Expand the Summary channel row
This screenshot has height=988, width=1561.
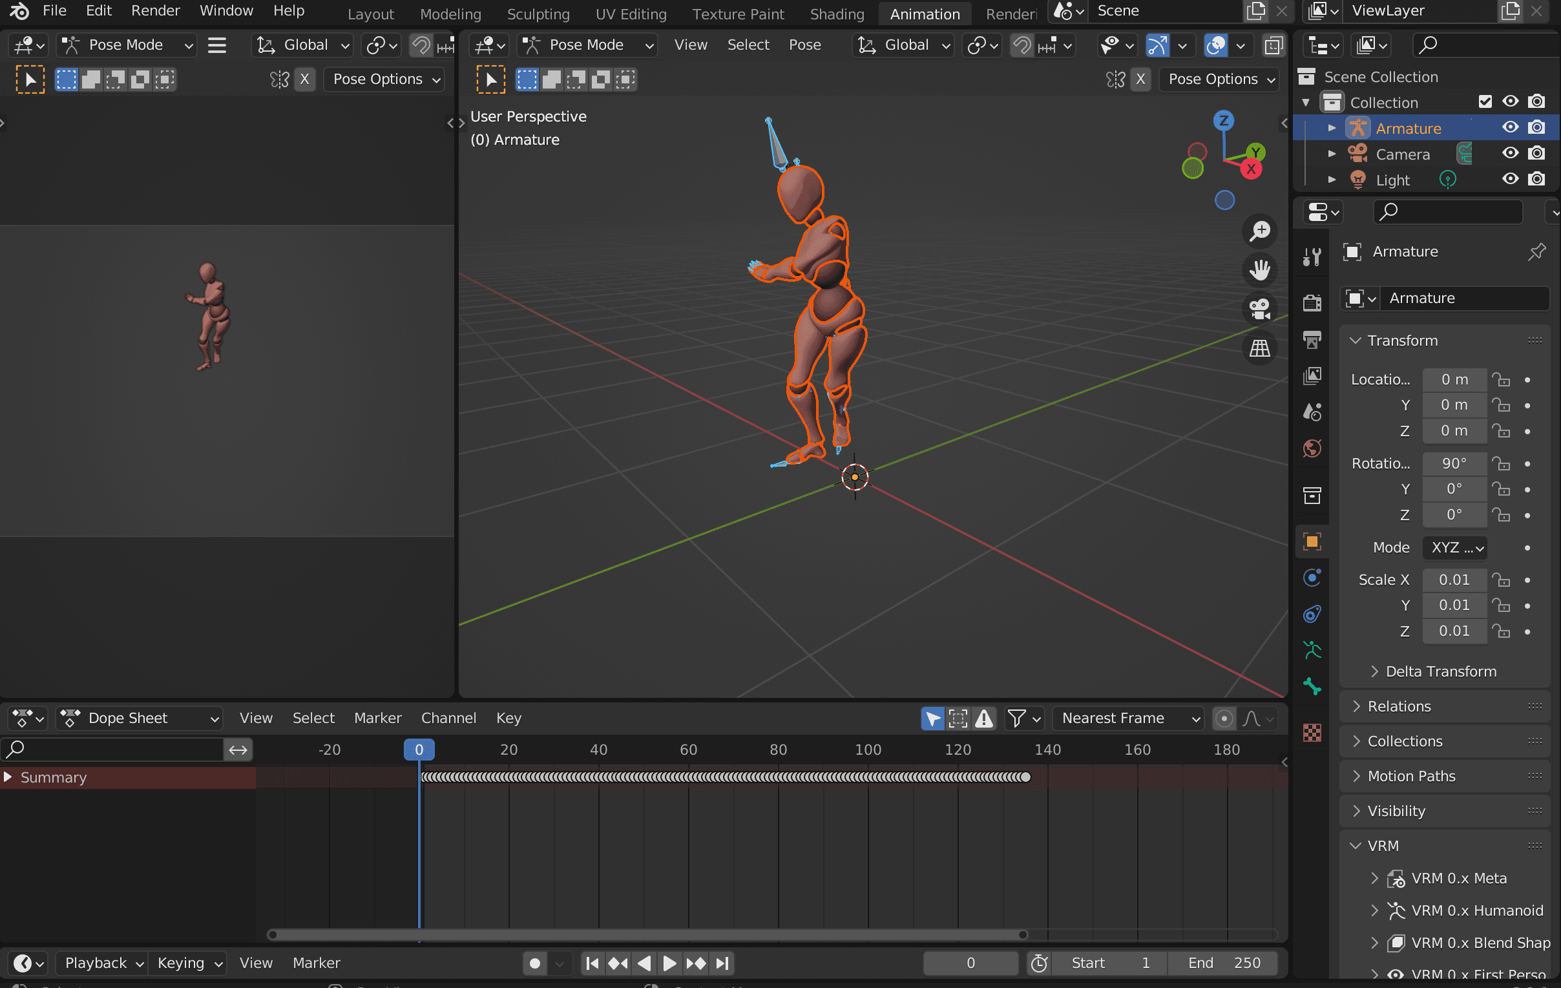click(8, 777)
